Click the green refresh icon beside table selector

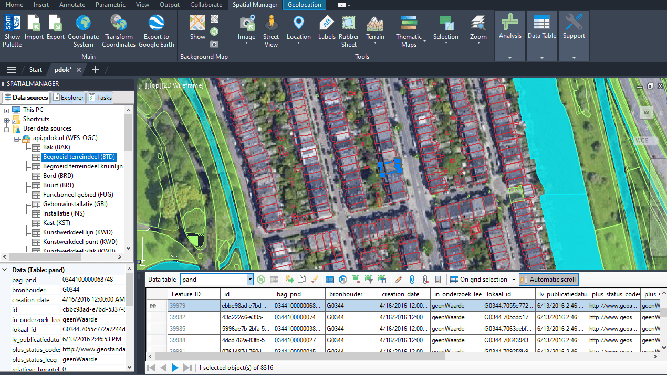pos(261,280)
